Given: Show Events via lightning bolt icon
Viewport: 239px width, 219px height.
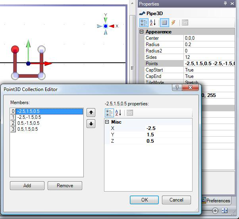Looking at the screenshot, I should 173,23.
